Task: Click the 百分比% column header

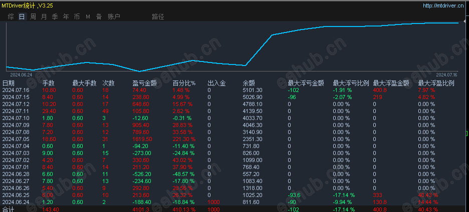Action: [184, 83]
